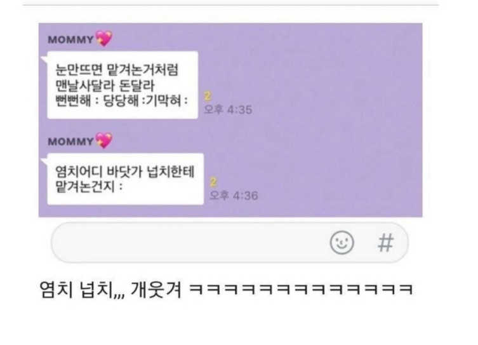Click the heart emoji beside first MOMMY name
The width and height of the screenshot is (478, 345).
pos(104,38)
